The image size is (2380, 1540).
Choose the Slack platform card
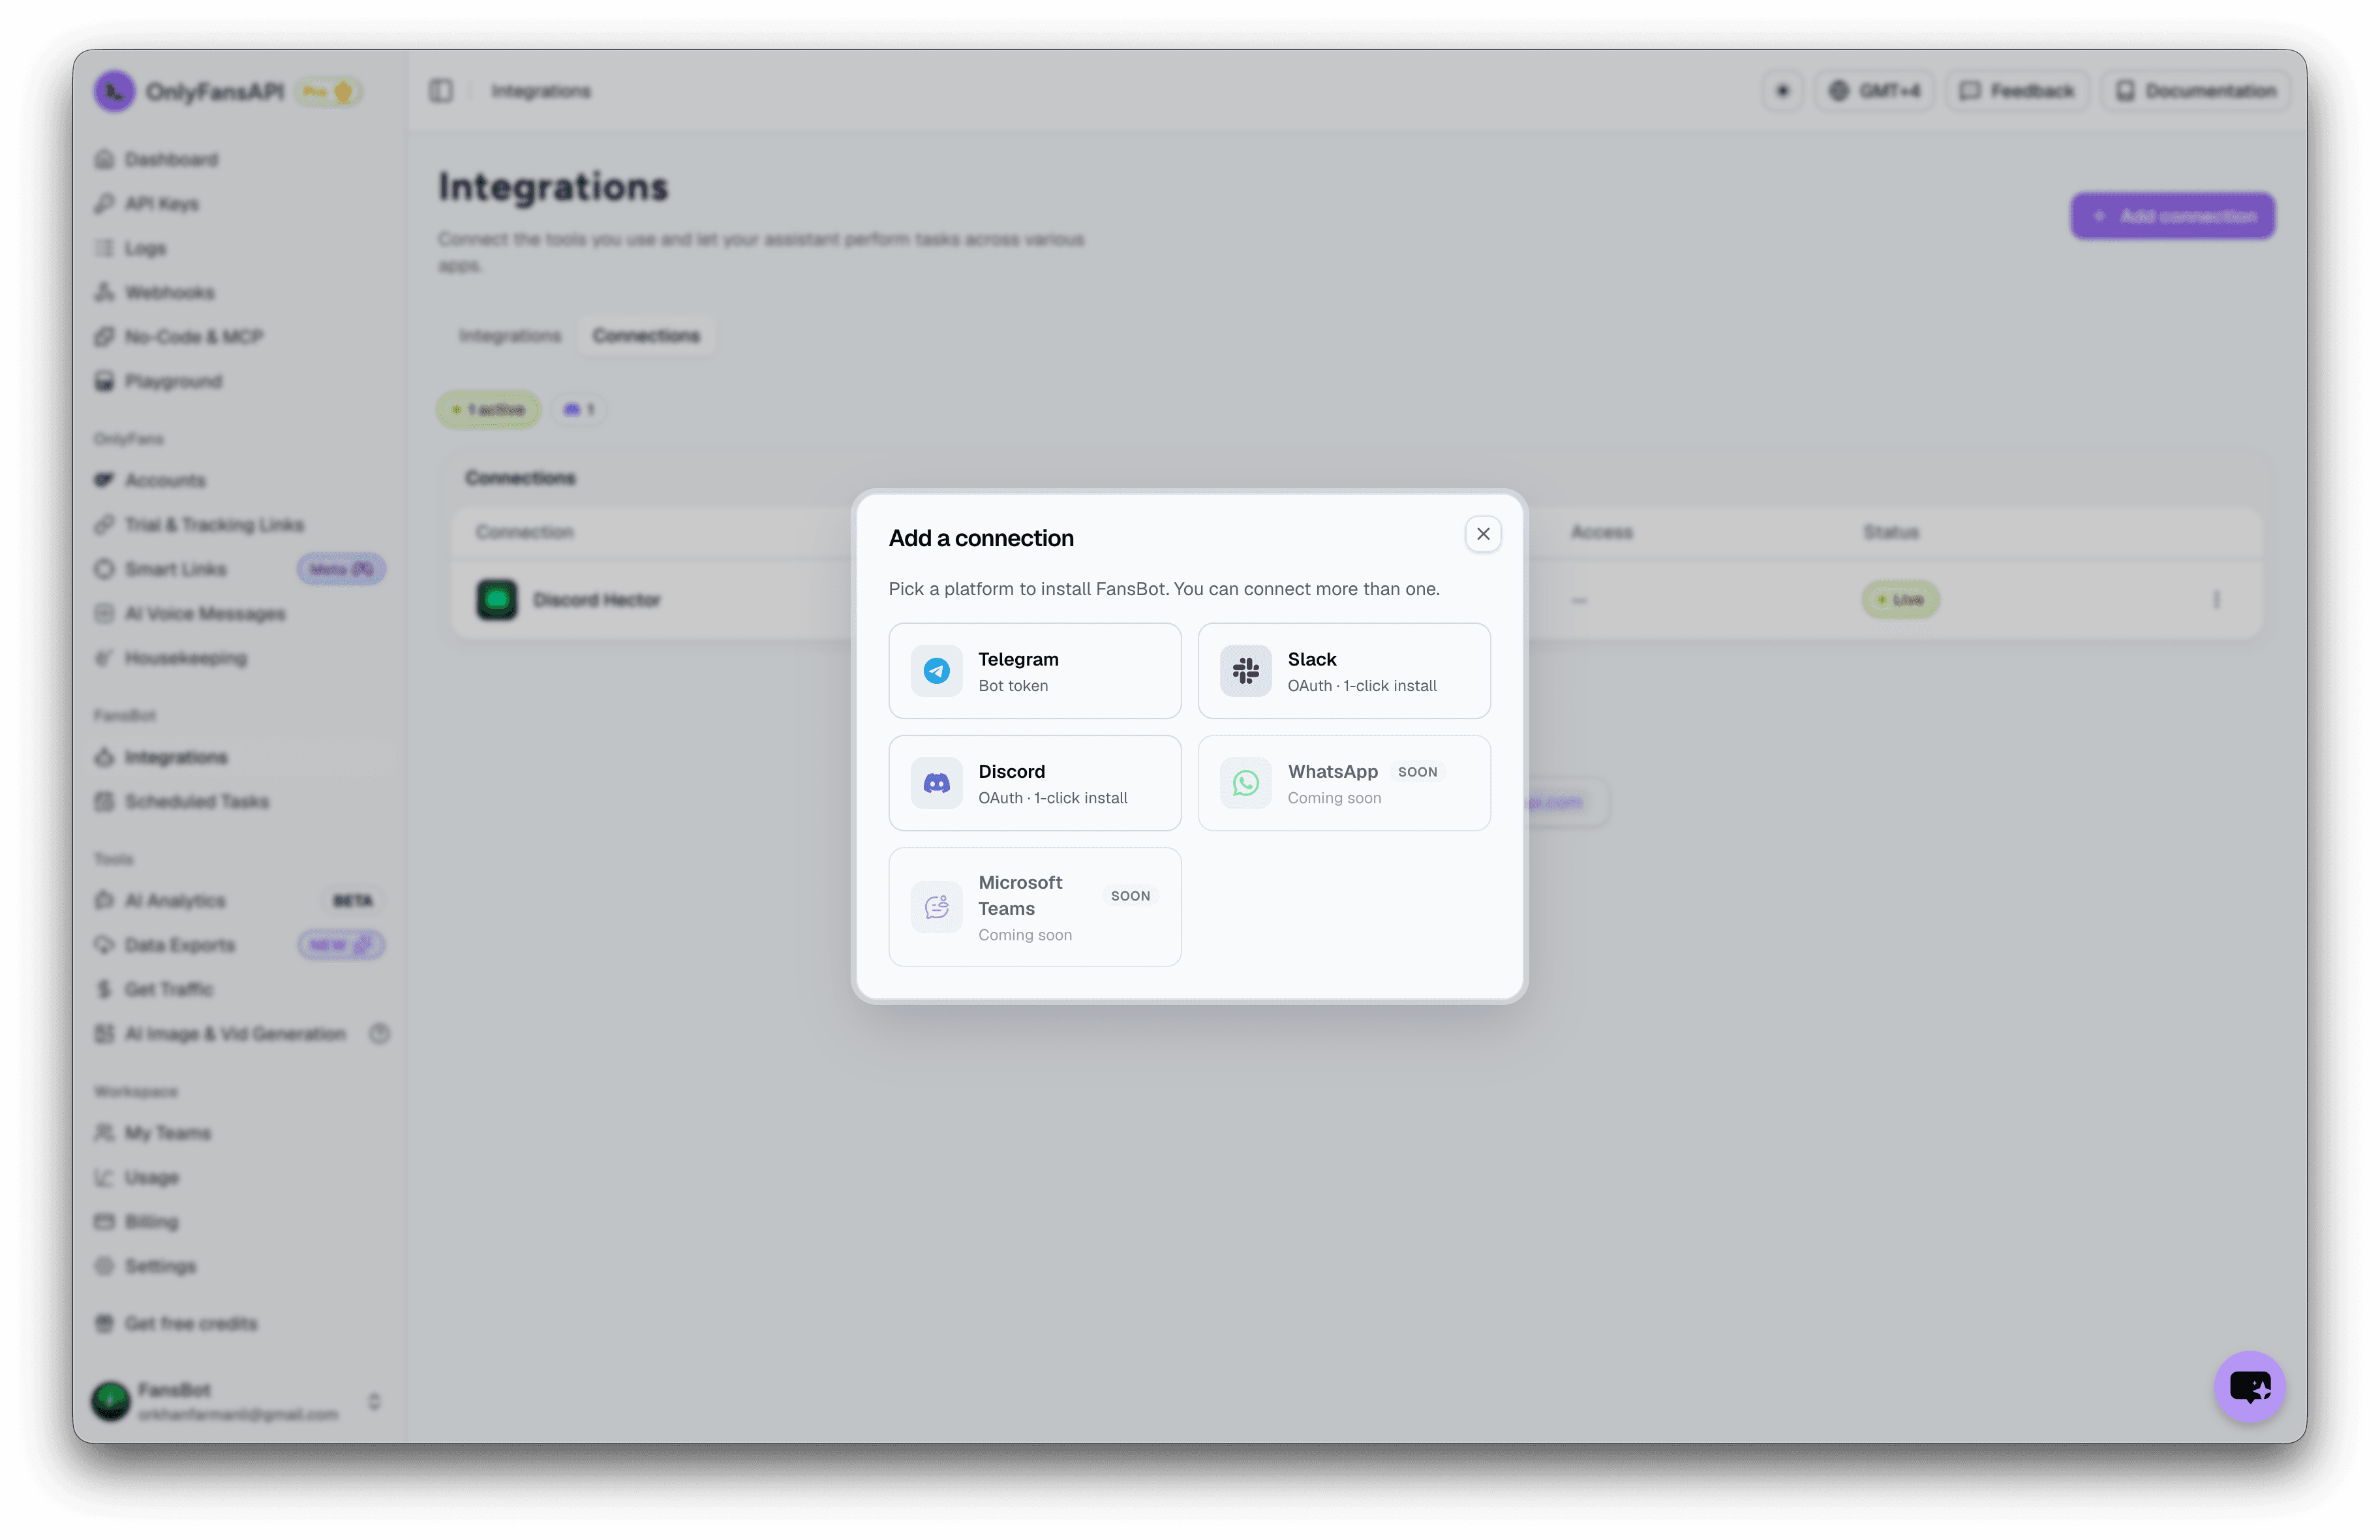coord(1343,671)
